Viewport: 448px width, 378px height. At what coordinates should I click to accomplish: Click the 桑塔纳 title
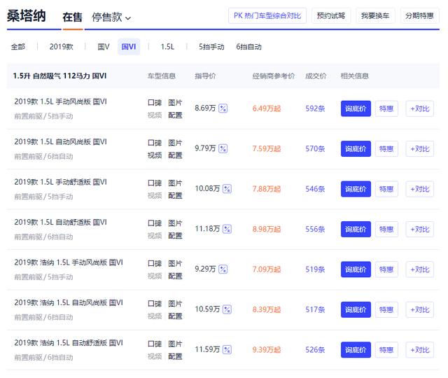pos(27,16)
